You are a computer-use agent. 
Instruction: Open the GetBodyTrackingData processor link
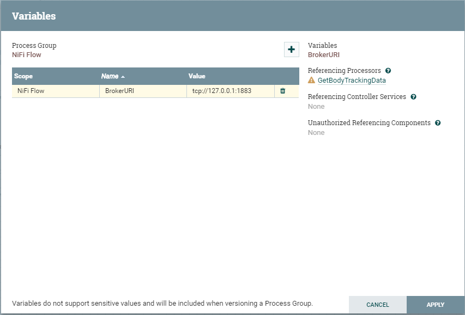352,81
